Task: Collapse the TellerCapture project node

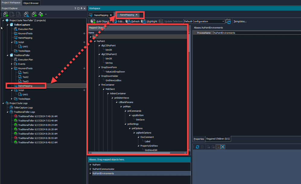Action: tap(7, 25)
